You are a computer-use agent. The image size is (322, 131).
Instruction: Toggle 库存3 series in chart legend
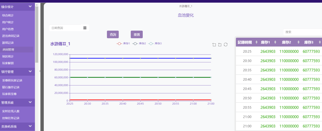coord(155,44)
